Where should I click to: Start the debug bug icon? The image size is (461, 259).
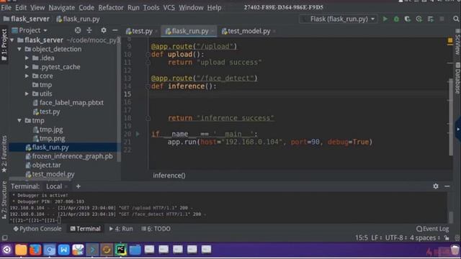tap(396, 19)
